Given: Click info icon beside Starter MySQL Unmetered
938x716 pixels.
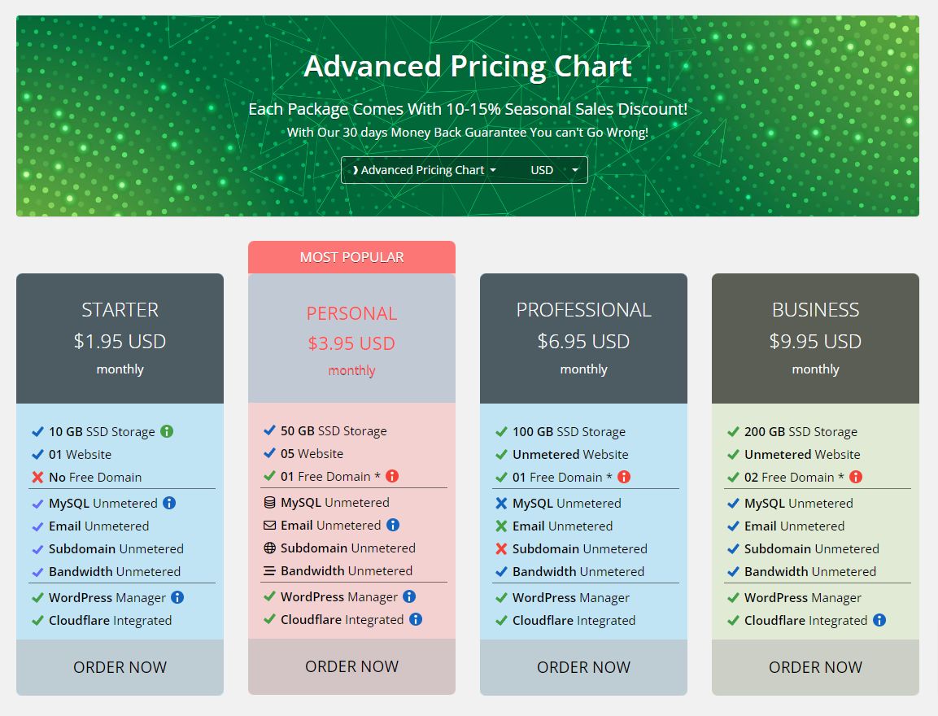Looking at the screenshot, I should 169,503.
